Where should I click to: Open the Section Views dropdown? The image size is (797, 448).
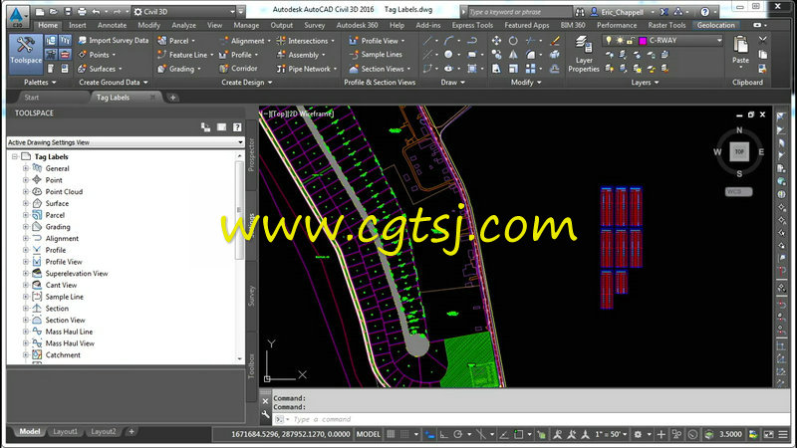pyautogui.click(x=380, y=69)
